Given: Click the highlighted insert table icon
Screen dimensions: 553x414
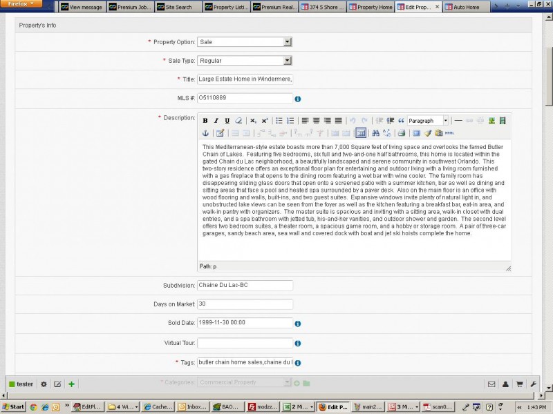Looking at the screenshot, I should pyautogui.click(x=360, y=133).
